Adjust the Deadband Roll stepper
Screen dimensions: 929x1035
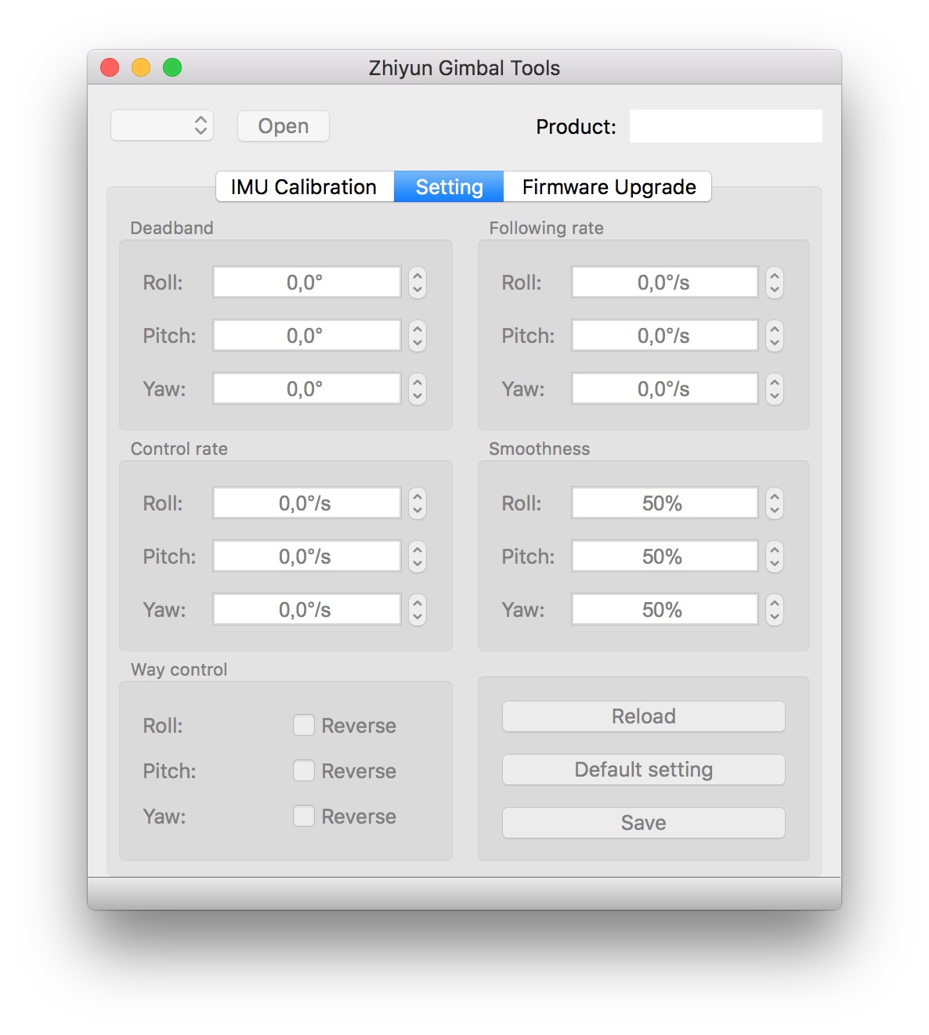point(418,283)
